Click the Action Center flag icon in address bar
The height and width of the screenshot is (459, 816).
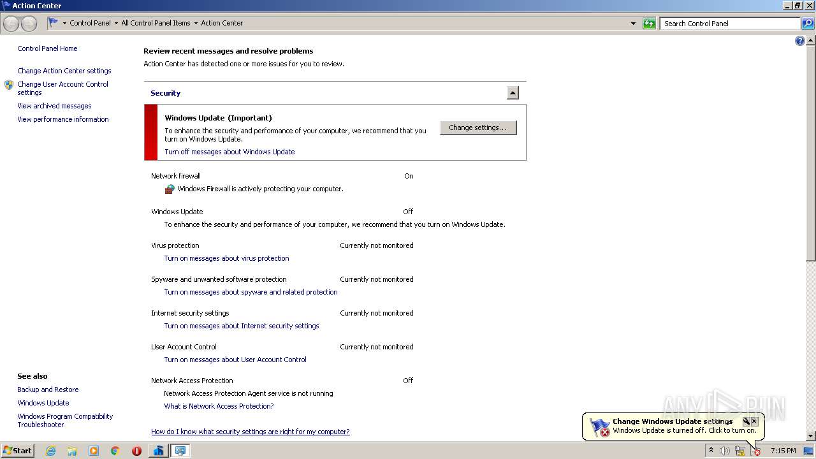[54, 23]
